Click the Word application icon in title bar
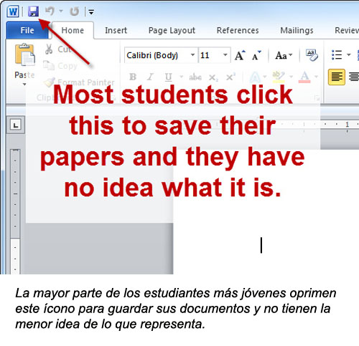 click(x=13, y=11)
